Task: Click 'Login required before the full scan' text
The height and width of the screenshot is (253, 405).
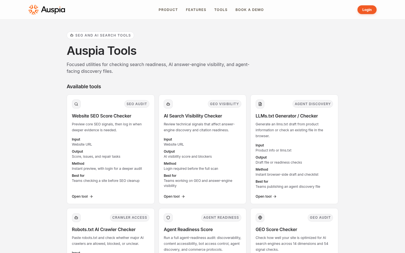Action: pyautogui.click(x=191, y=169)
